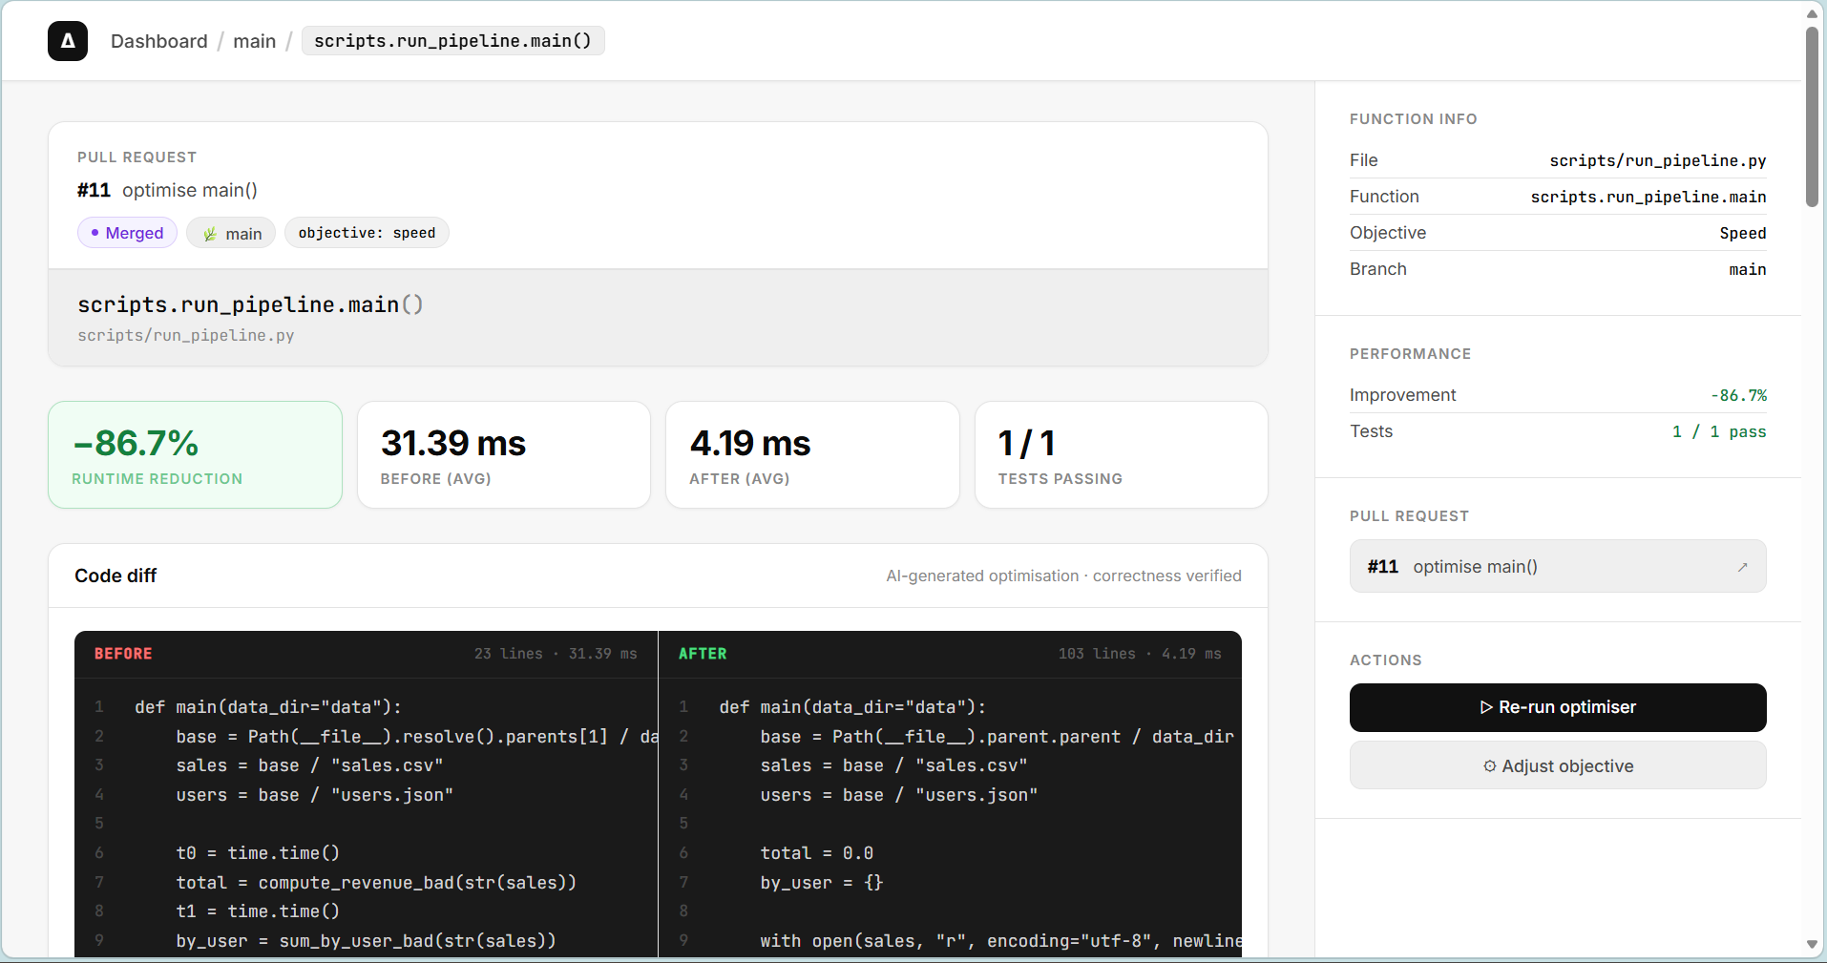Click the scripts.run_pipeline.main function value in sidebar
Viewport: 1827px width, 963px height.
(x=1648, y=197)
